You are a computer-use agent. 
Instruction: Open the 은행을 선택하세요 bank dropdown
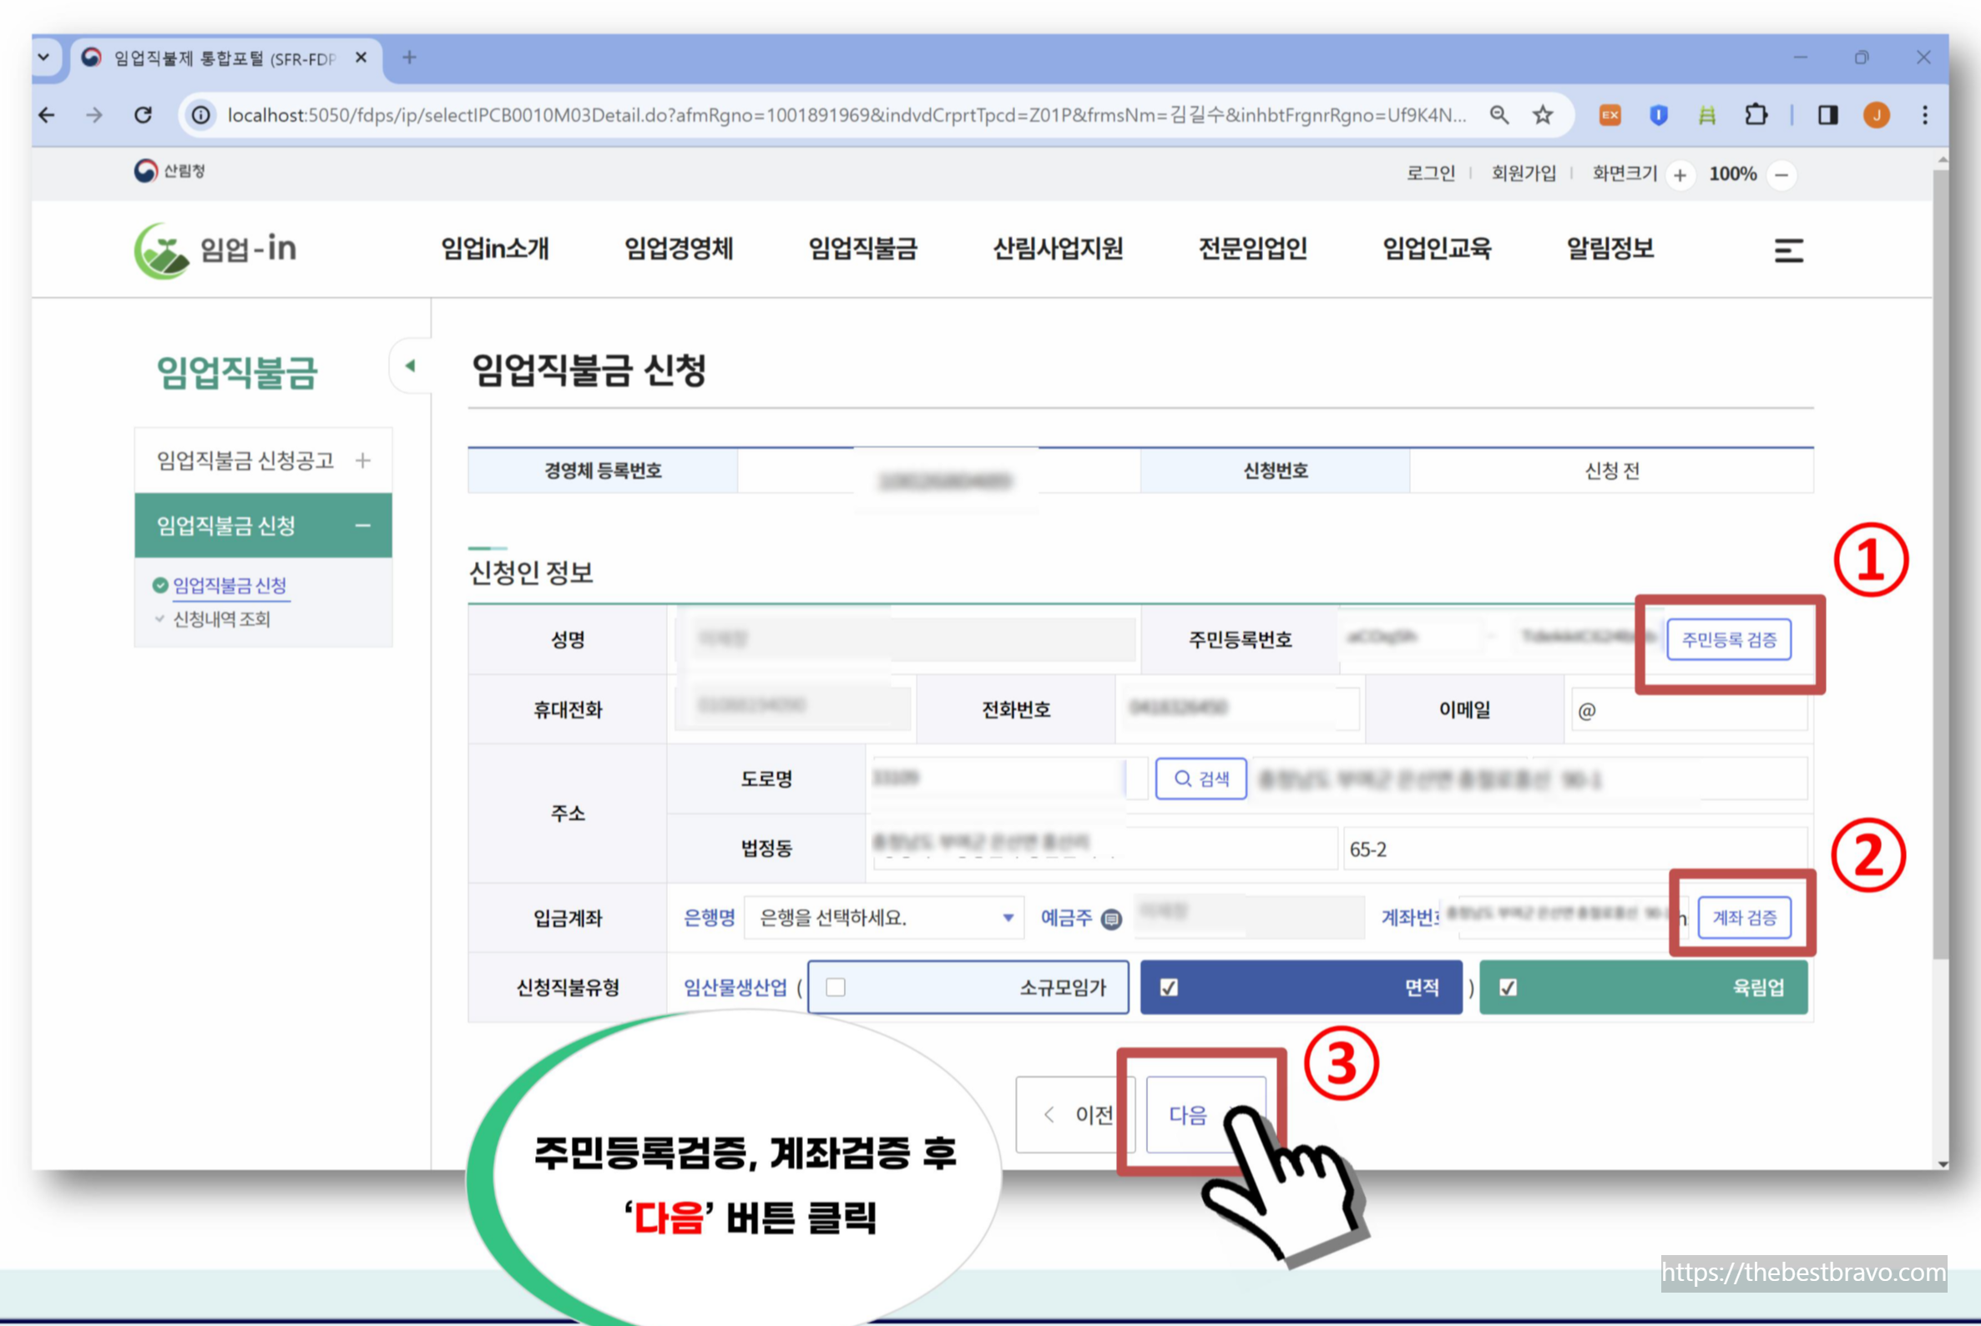coord(884,918)
